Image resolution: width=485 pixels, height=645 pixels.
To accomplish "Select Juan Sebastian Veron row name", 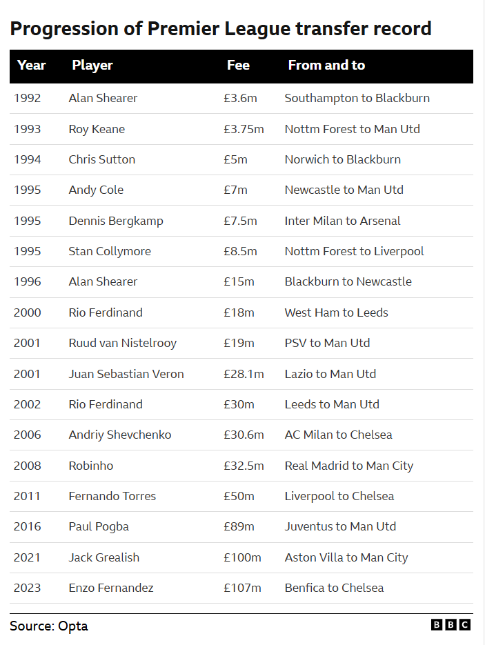I will tap(126, 374).
